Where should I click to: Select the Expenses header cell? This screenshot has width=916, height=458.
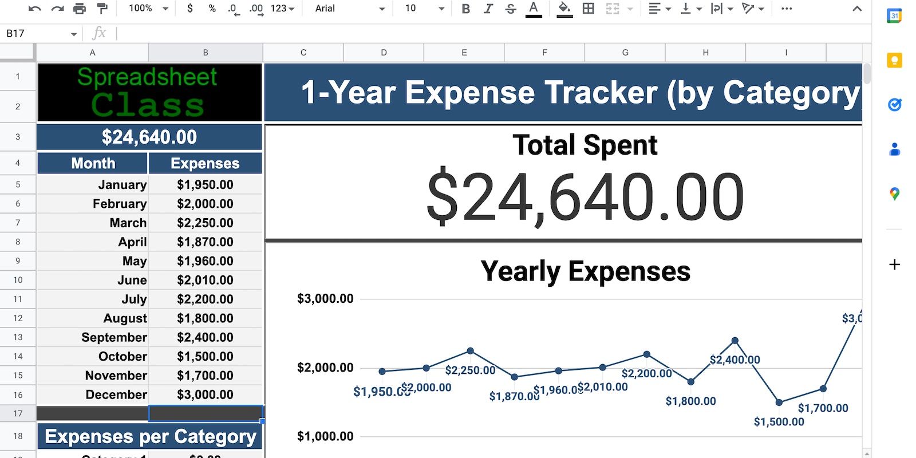(205, 163)
